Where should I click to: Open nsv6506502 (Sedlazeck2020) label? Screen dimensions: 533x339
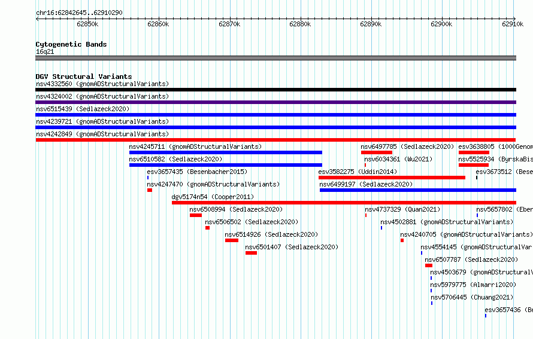tap(252, 222)
